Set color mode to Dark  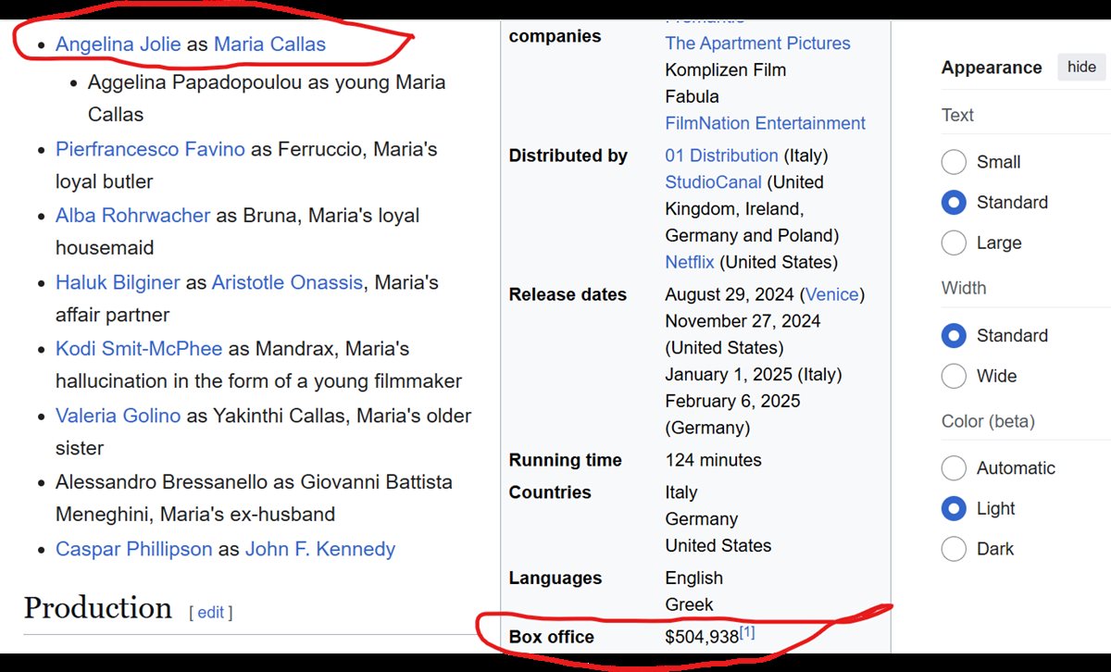pyautogui.click(x=954, y=549)
